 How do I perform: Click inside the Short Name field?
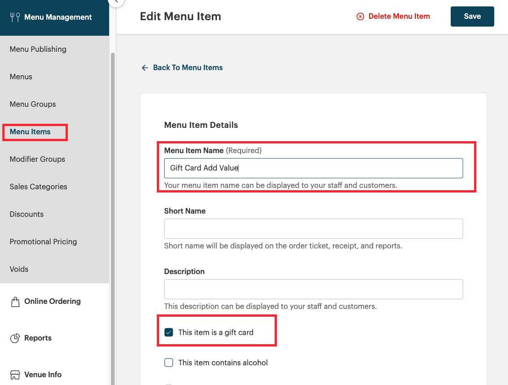314,228
